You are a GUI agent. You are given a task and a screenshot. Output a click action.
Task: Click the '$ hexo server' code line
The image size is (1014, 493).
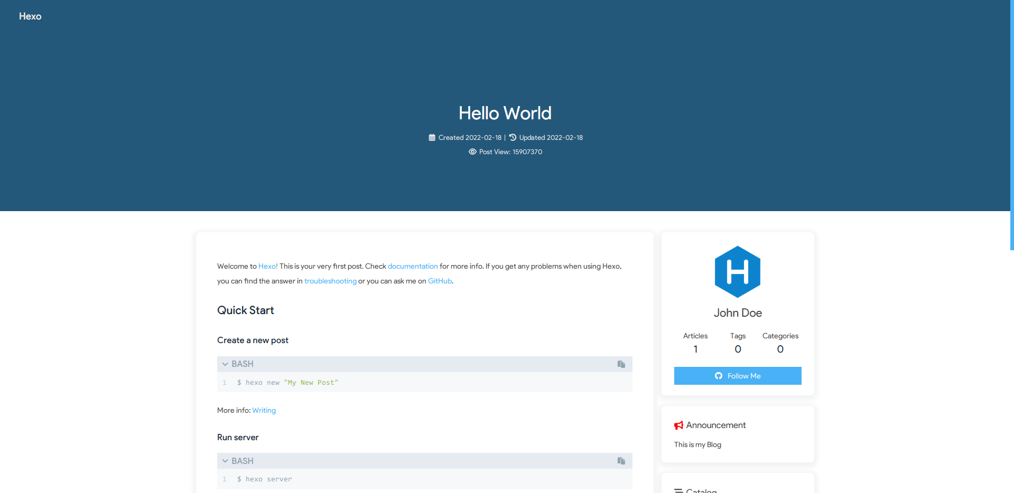click(264, 479)
